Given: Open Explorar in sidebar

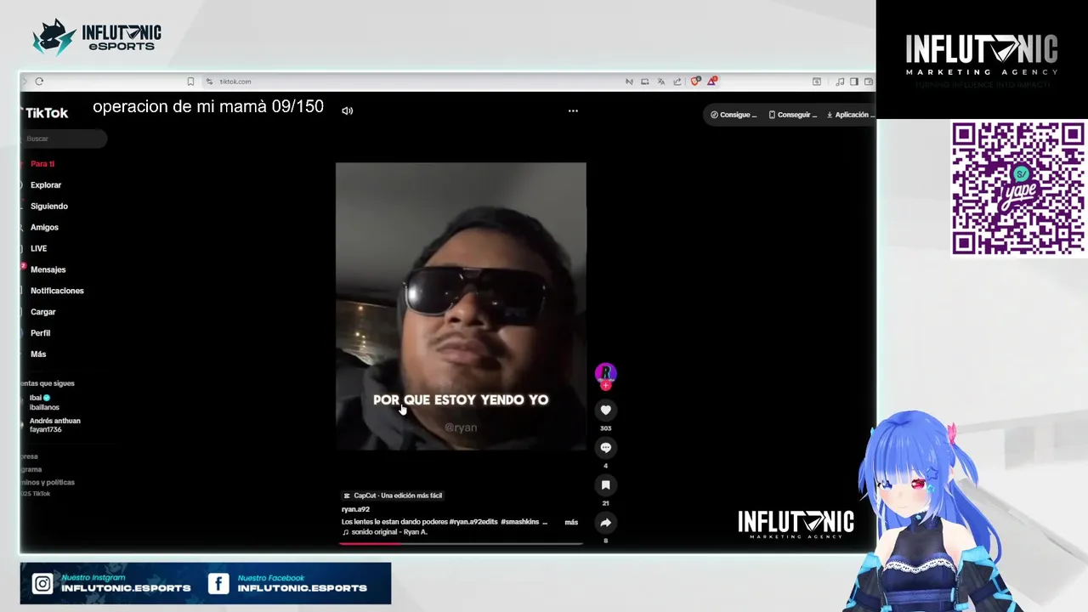Looking at the screenshot, I should [46, 184].
